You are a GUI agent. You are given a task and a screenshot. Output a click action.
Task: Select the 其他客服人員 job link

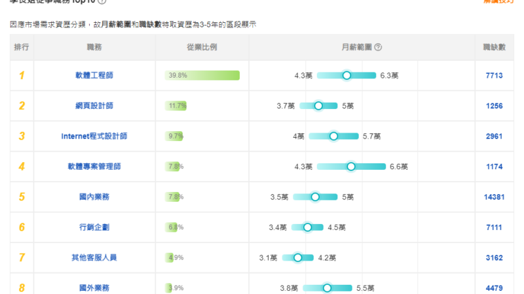94,257
